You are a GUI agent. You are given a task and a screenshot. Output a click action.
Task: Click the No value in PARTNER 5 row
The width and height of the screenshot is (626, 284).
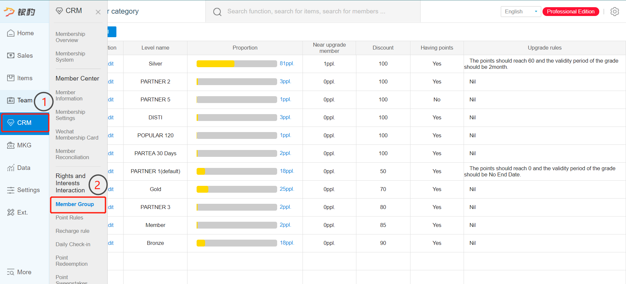pyautogui.click(x=437, y=100)
